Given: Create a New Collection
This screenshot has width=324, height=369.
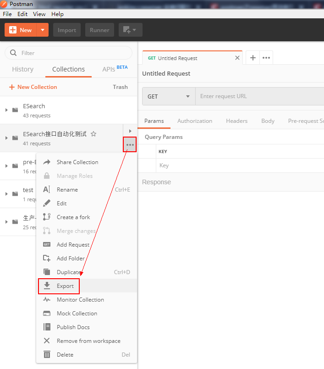Looking at the screenshot, I should point(33,87).
